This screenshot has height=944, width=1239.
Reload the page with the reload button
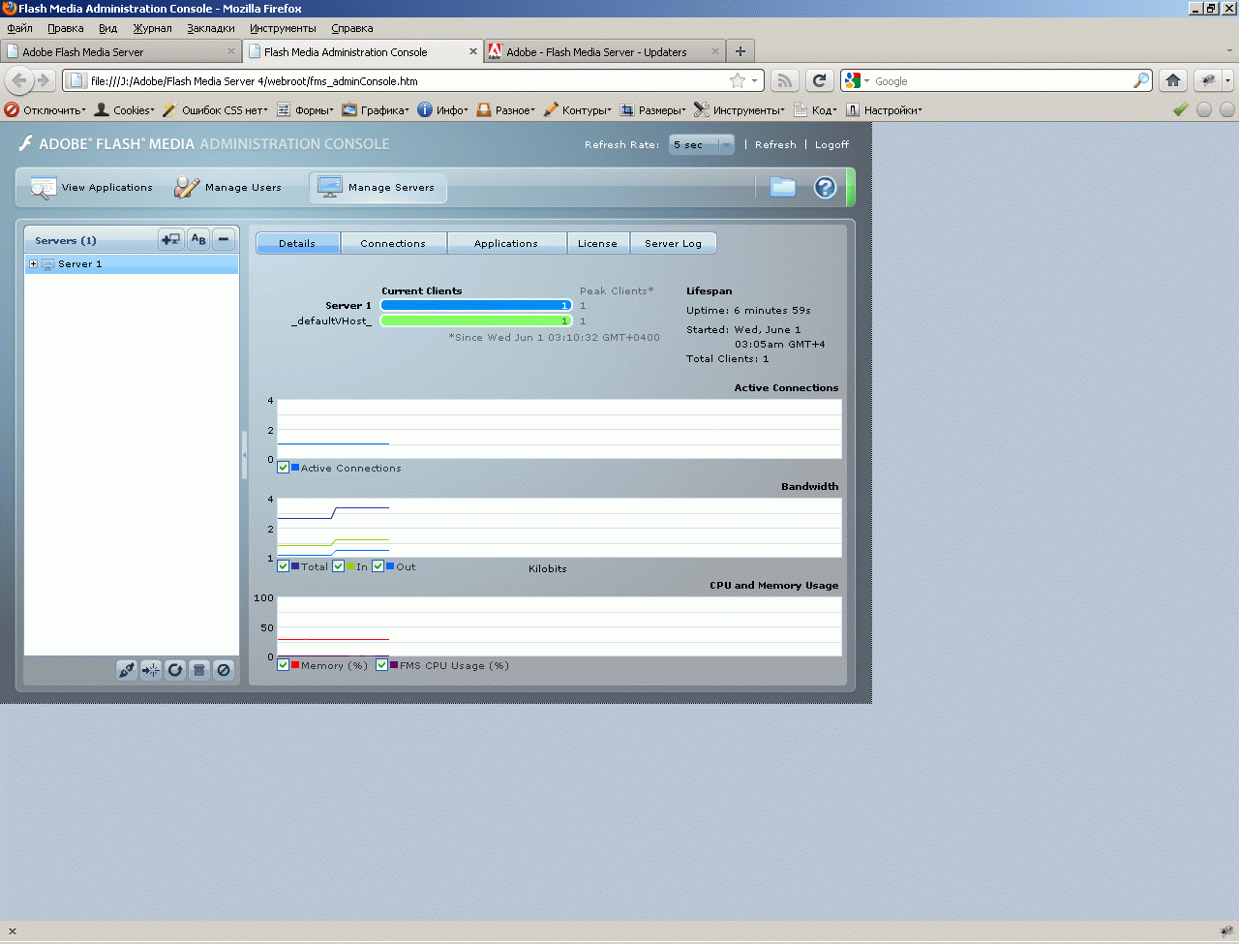(819, 80)
